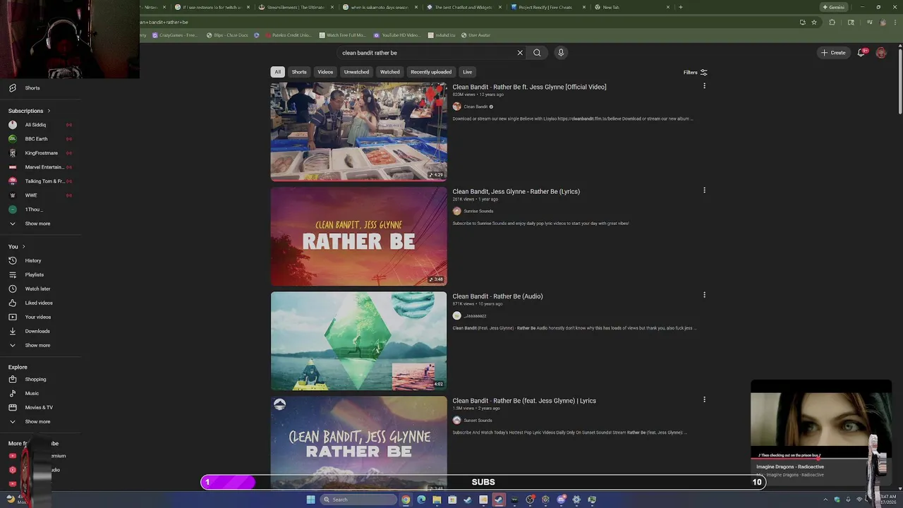
Task: Open more options for Rather Be (Lyrics) result
Action: click(704, 190)
